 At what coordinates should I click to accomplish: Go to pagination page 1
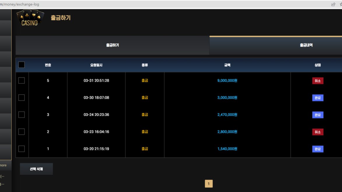[x=208, y=184]
